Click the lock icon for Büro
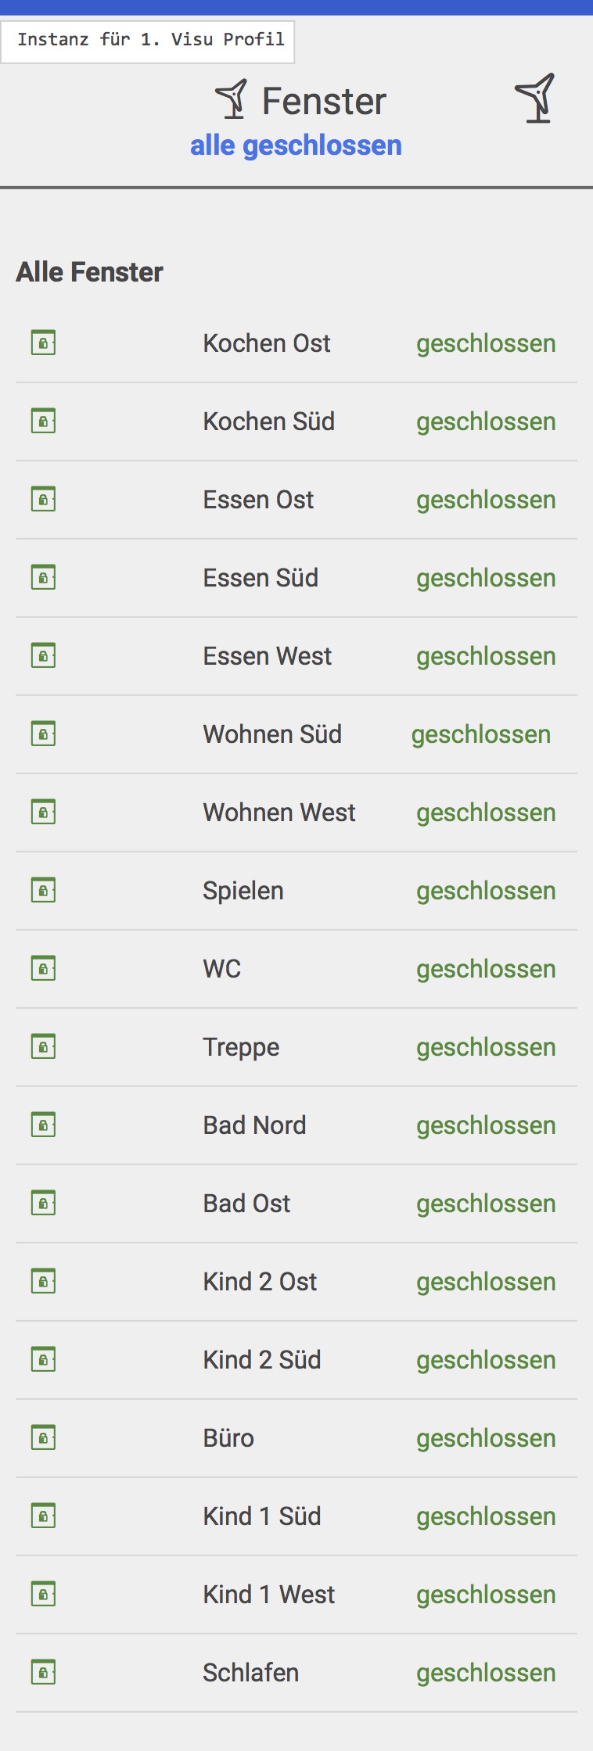 click(x=43, y=1437)
